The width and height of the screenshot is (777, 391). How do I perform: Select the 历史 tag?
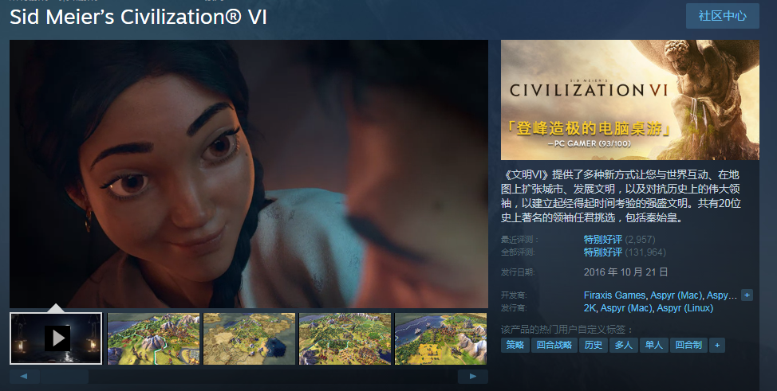(x=594, y=345)
